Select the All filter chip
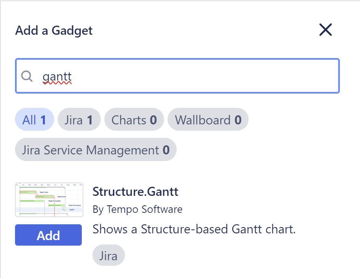This screenshot has height=278, width=360. pyautogui.click(x=34, y=119)
